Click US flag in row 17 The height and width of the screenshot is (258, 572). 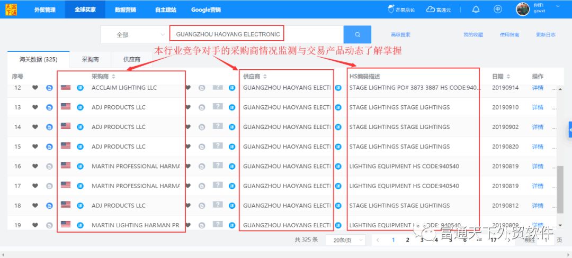[66, 185]
